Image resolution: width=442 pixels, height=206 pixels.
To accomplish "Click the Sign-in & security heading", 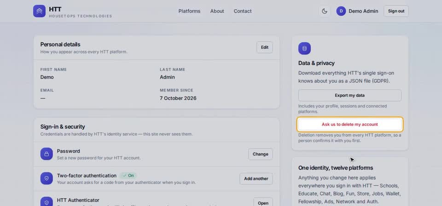I will (62, 126).
